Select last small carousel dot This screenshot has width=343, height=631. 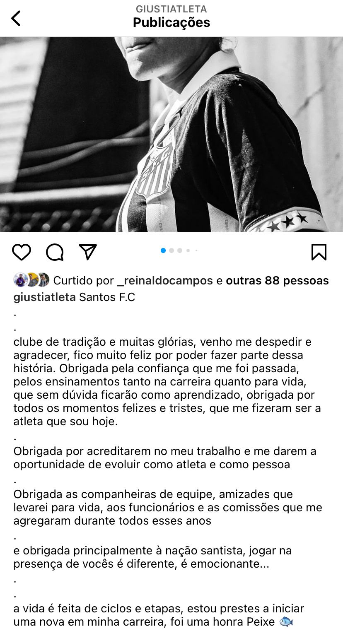(x=196, y=250)
